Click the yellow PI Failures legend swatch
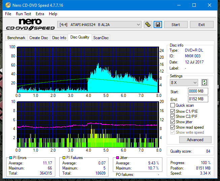Image resolution: width=220 pixels, height=181 pixels. tap(64, 158)
